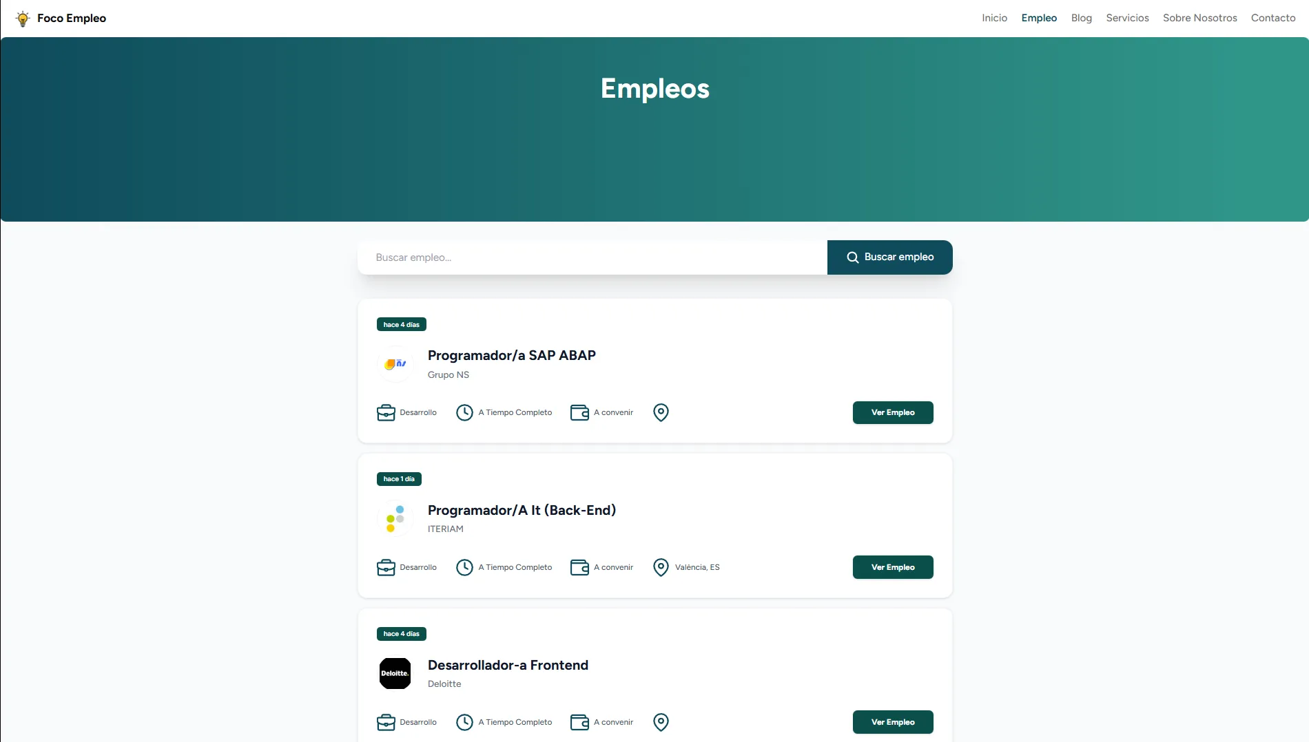Click location pin next to València, ES
Image resolution: width=1309 pixels, height=742 pixels.
(661, 567)
